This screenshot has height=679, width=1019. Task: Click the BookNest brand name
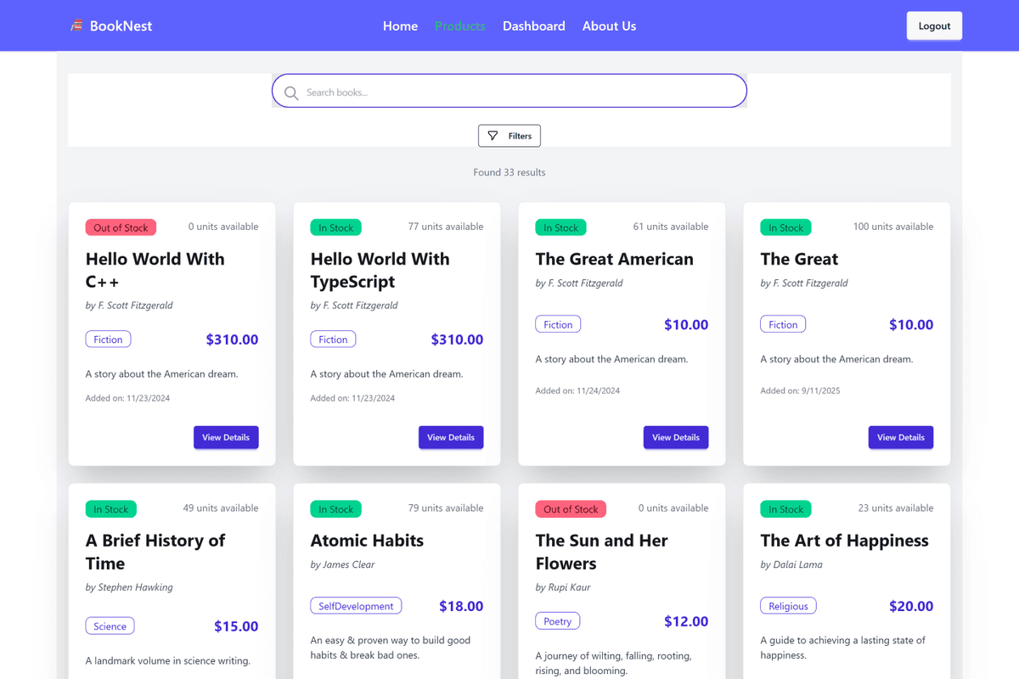[121, 26]
